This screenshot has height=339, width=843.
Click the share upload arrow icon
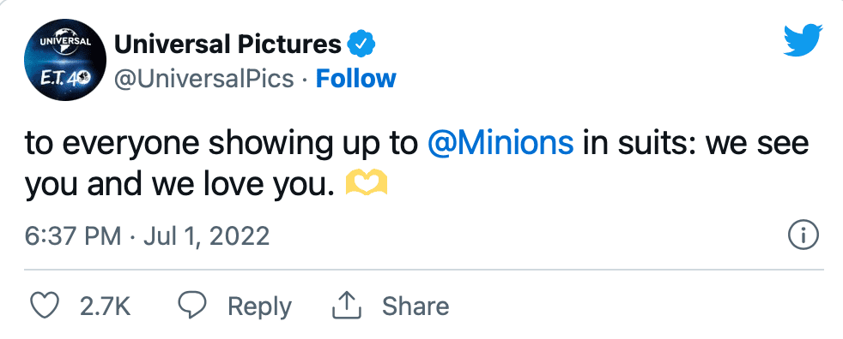347,306
